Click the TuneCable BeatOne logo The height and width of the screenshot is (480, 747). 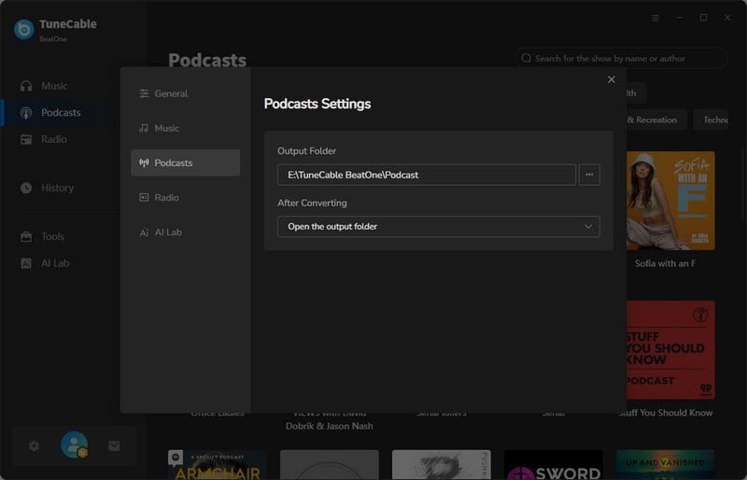(24, 30)
